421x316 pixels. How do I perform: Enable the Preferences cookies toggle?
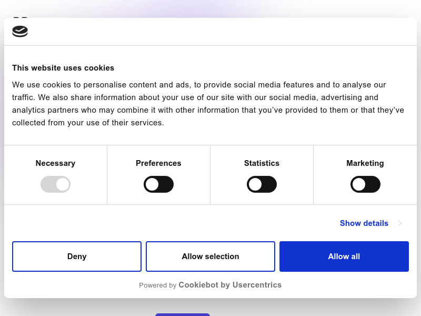coord(158,184)
